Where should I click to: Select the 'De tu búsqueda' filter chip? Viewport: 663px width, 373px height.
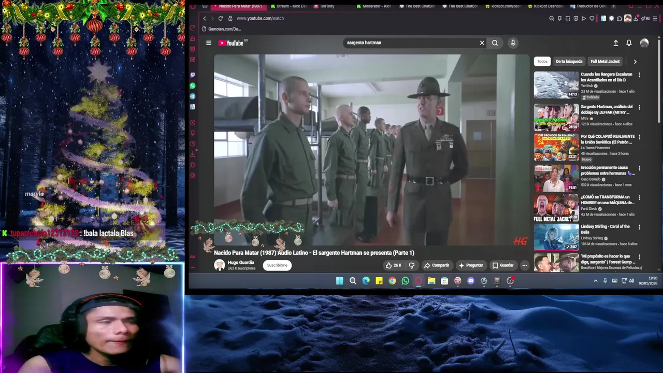click(x=569, y=61)
